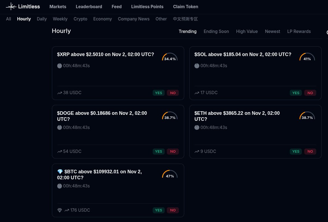Click trending arrow icon beside 176 USDC
328x222 pixels.
coord(67,210)
